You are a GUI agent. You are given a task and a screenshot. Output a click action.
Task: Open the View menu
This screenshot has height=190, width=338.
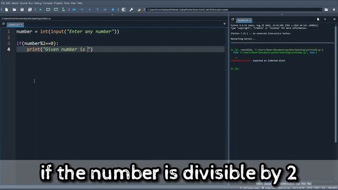pyautogui.click(x=73, y=3)
